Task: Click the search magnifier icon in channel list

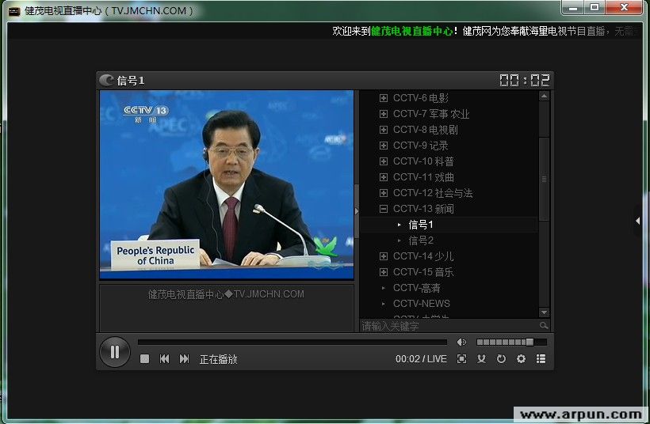Action: [544, 325]
